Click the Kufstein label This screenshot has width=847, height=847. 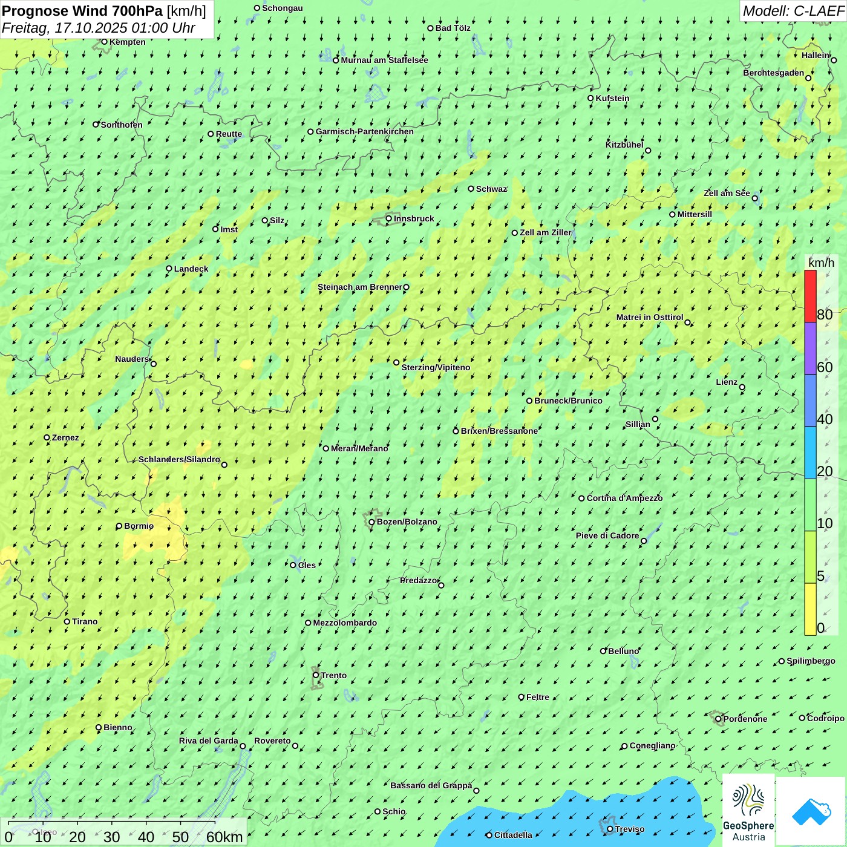tap(612, 98)
